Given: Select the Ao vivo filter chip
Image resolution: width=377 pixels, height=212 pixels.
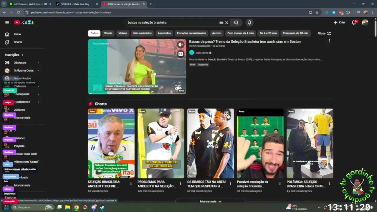Looking at the screenshot, I should [216, 33].
